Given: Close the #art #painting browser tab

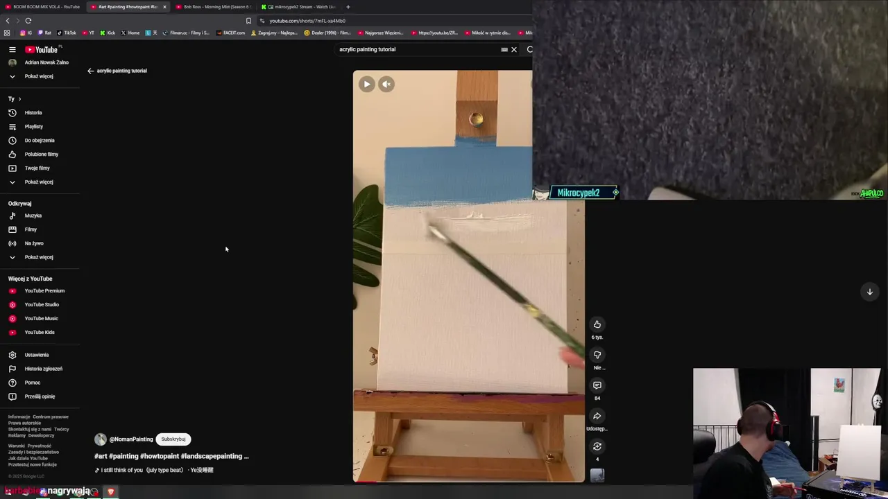Looking at the screenshot, I should click(x=164, y=7).
